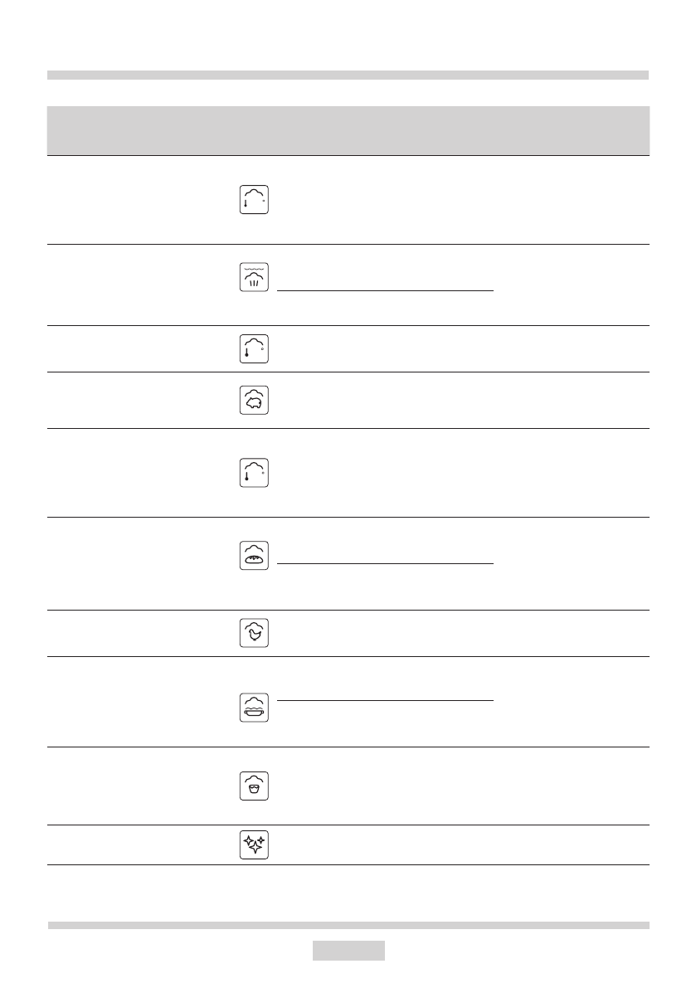696x988 pixels.
Task: Click the underline beside the casserole dish icon
Action: (x=385, y=700)
